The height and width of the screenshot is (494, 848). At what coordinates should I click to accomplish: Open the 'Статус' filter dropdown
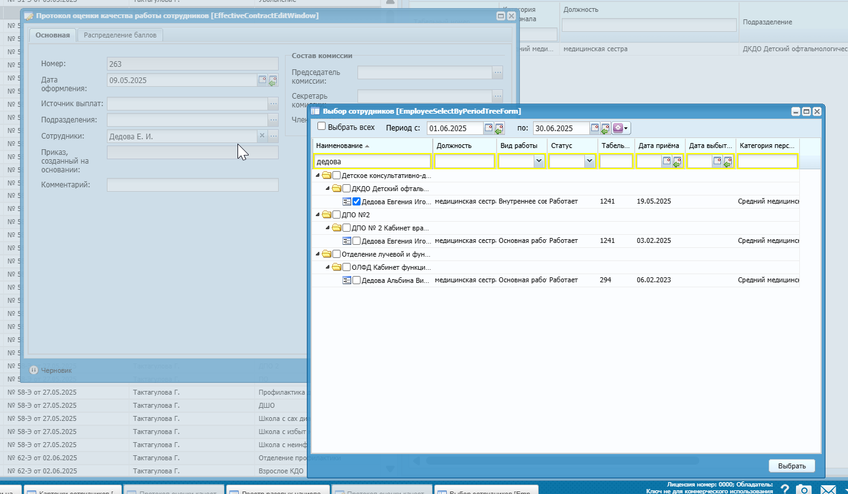tap(589, 161)
